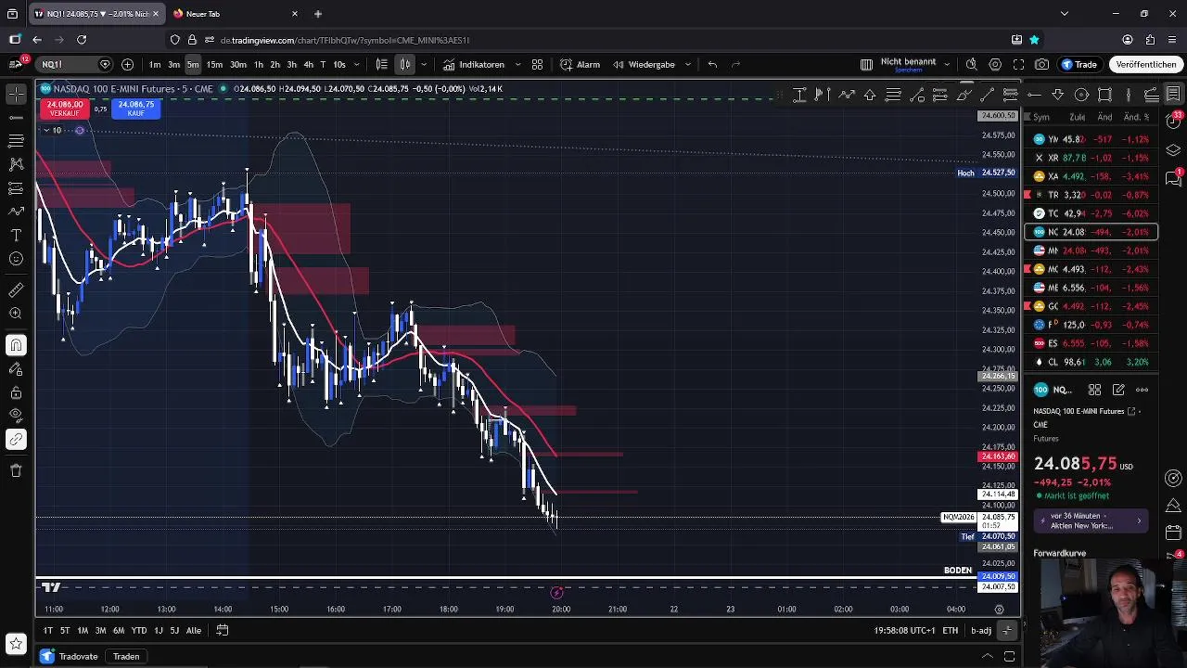Toggle stay in drawing mode
This screenshot has width=1187, height=668.
click(x=16, y=369)
